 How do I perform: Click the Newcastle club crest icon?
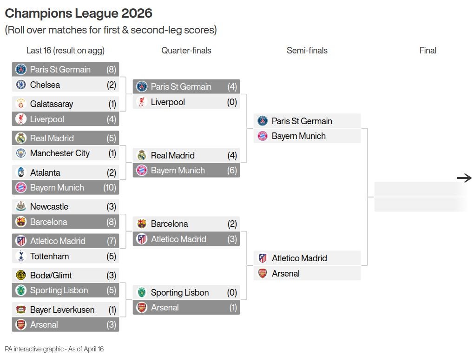(x=21, y=206)
